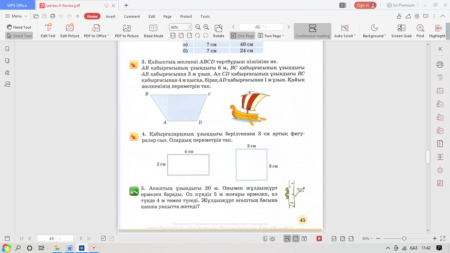Viewport: 450px width, 253px height.
Task: Select the Highlight tool
Action: click(437, 31)
